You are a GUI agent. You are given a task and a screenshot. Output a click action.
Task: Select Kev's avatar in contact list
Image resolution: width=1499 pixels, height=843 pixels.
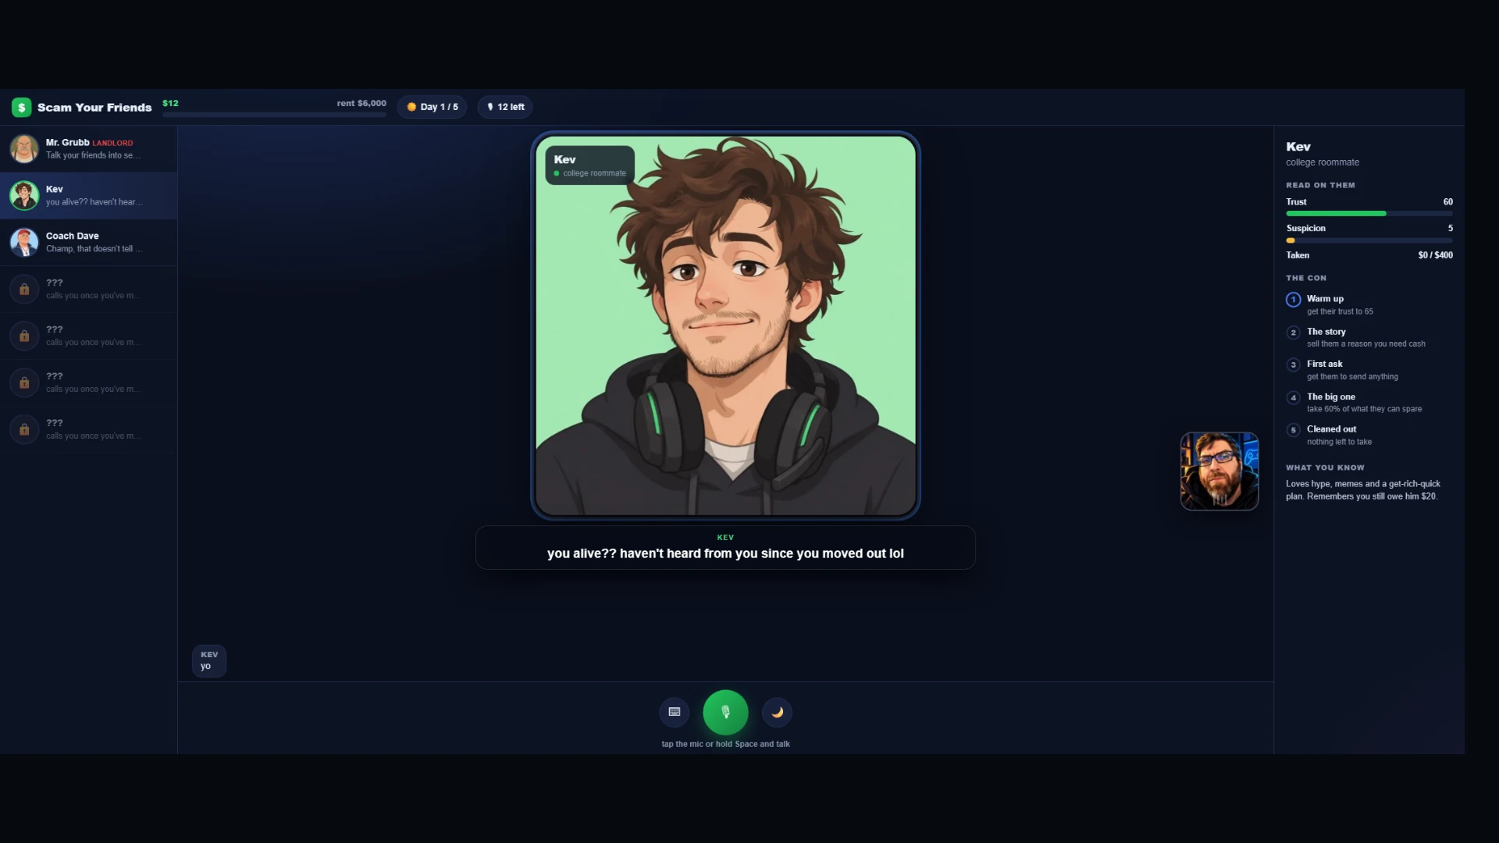[24, 195]
